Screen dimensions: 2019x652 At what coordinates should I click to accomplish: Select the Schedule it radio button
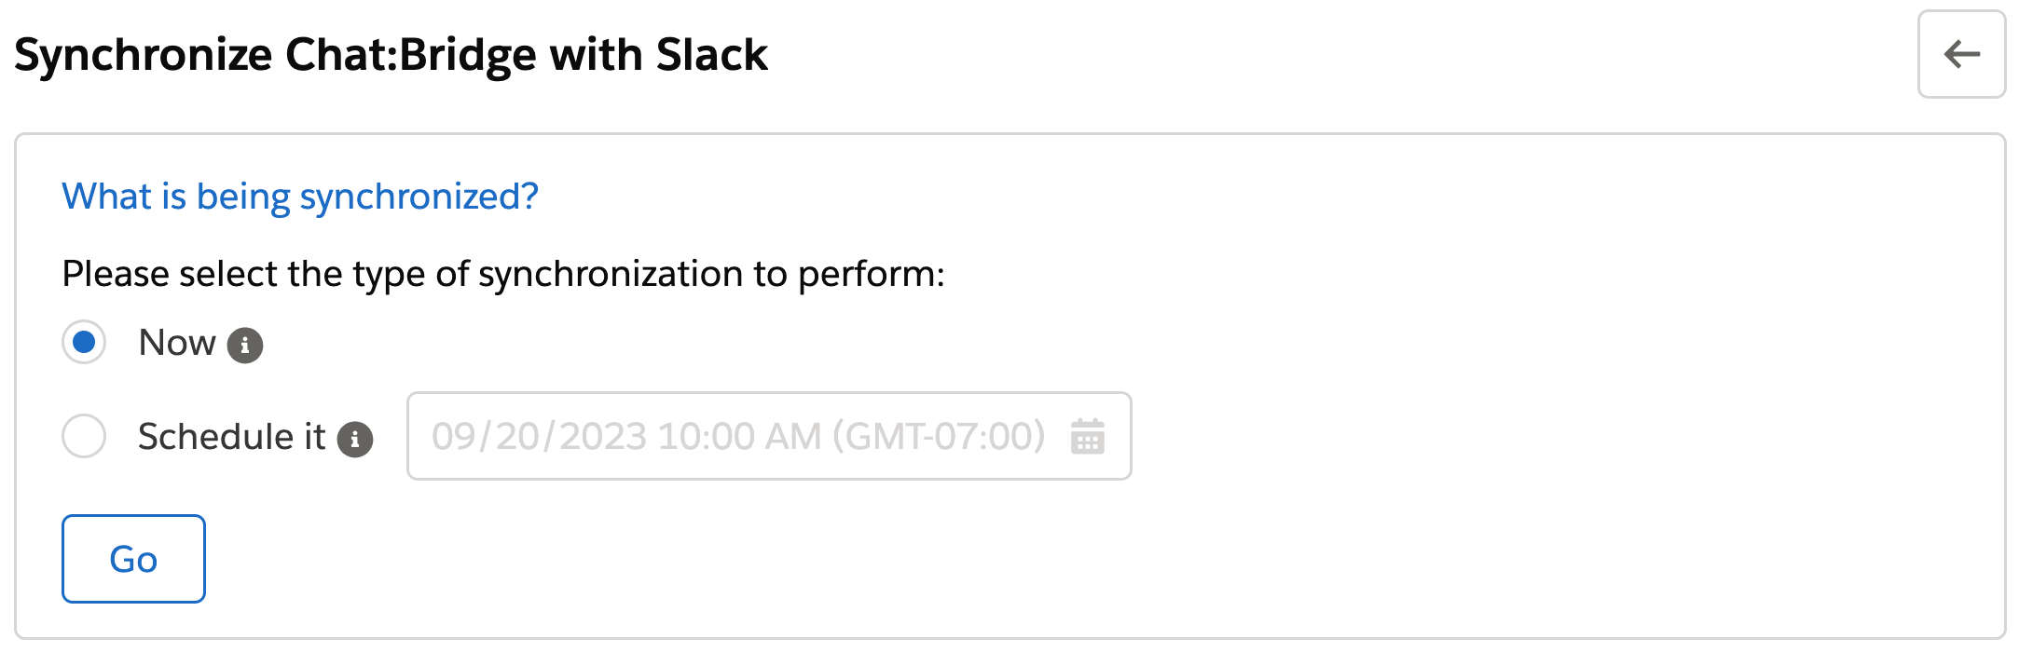point(84,436)
